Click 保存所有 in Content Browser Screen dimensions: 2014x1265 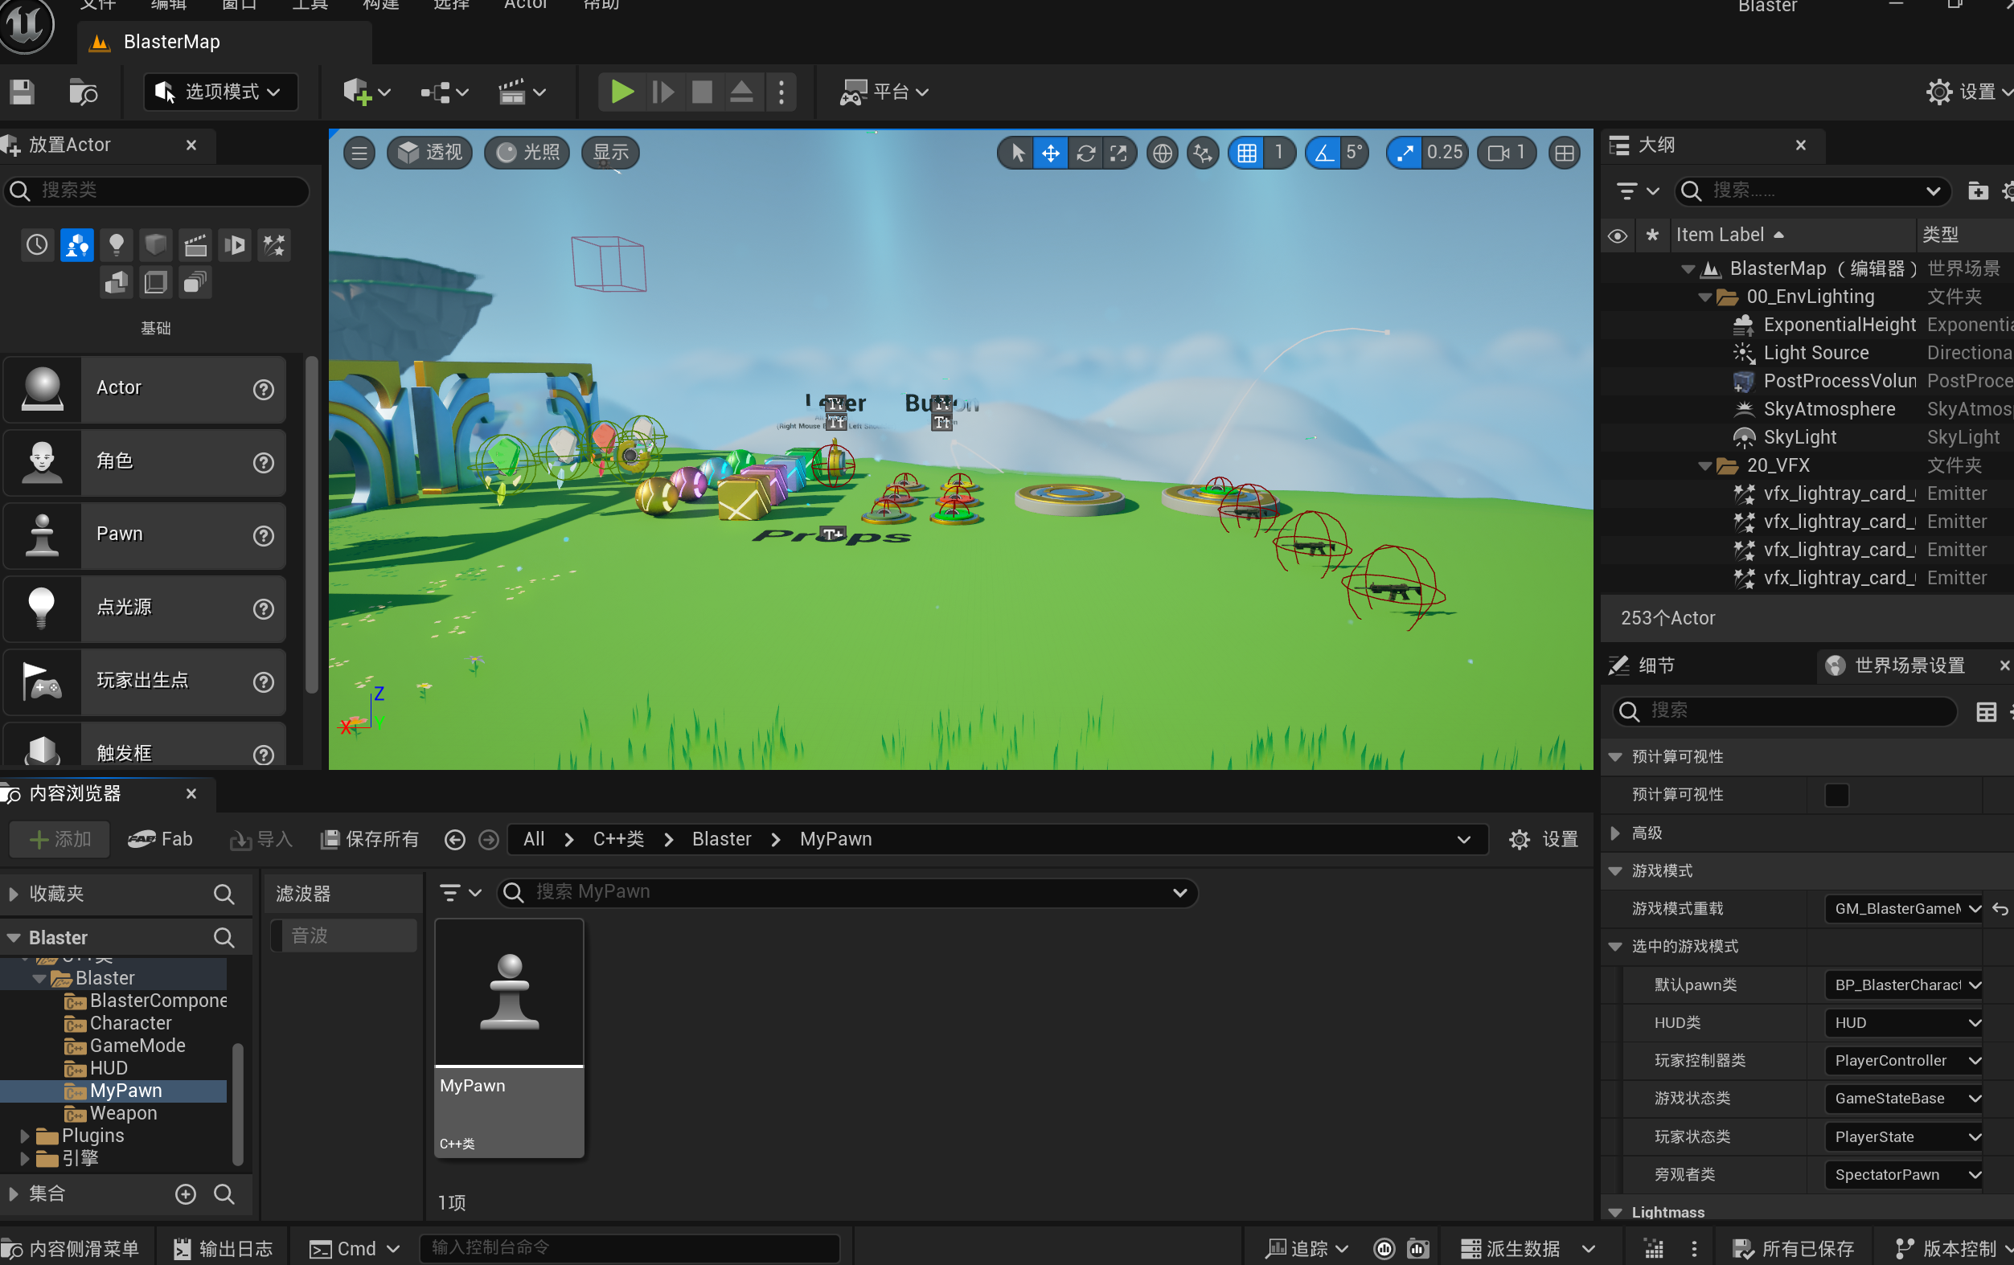pos(370,839)
